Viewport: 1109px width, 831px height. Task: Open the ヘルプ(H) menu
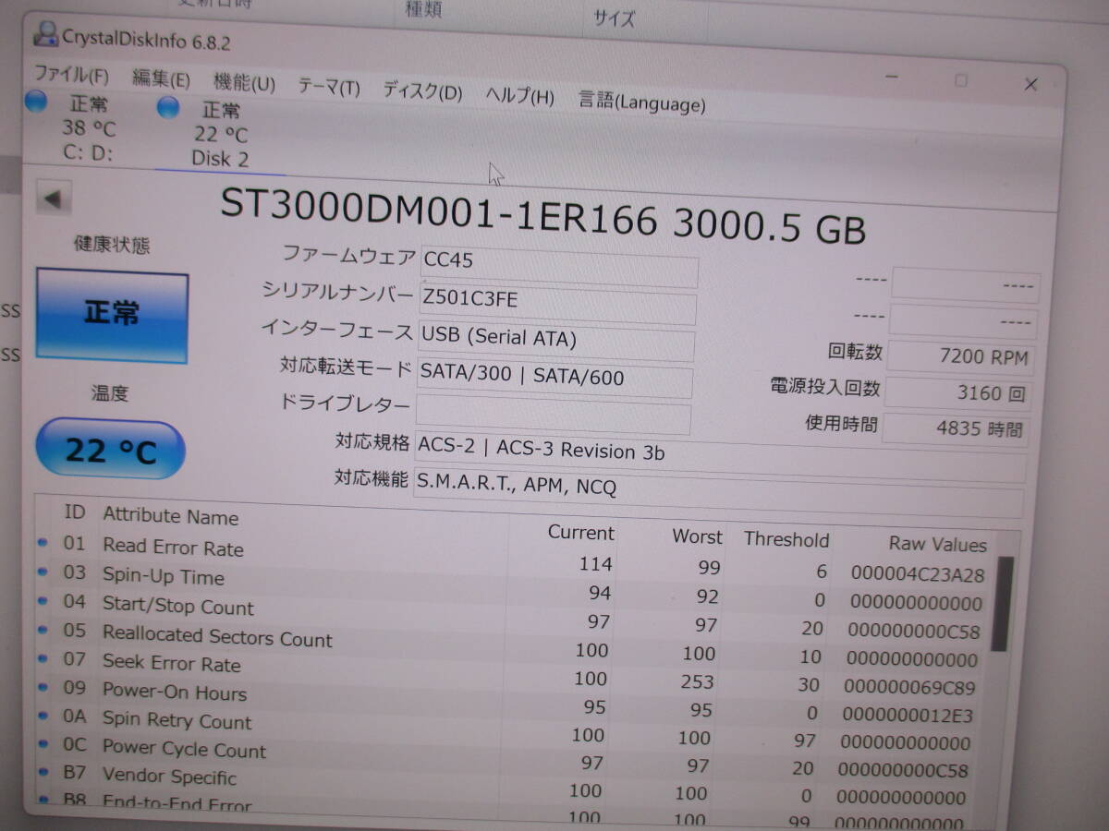tap(519, 95)
